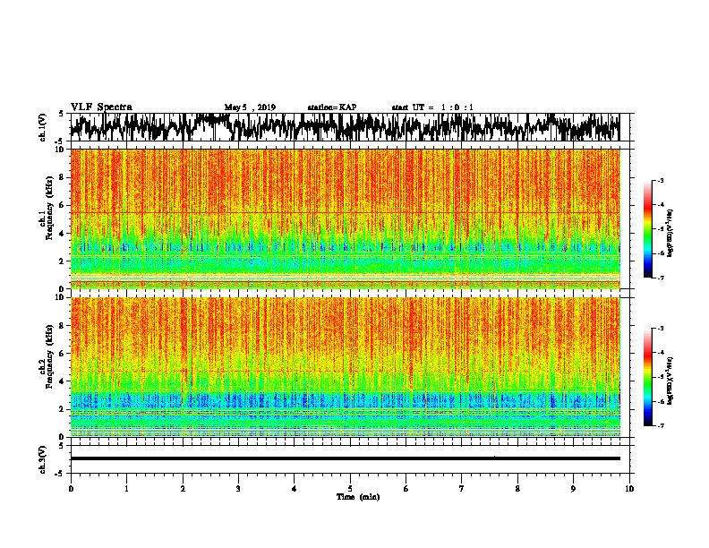The height and width of the screenshot is (548, 709).
Task: Click the "ch.3(V)" axis label
Action: [42, 459]
